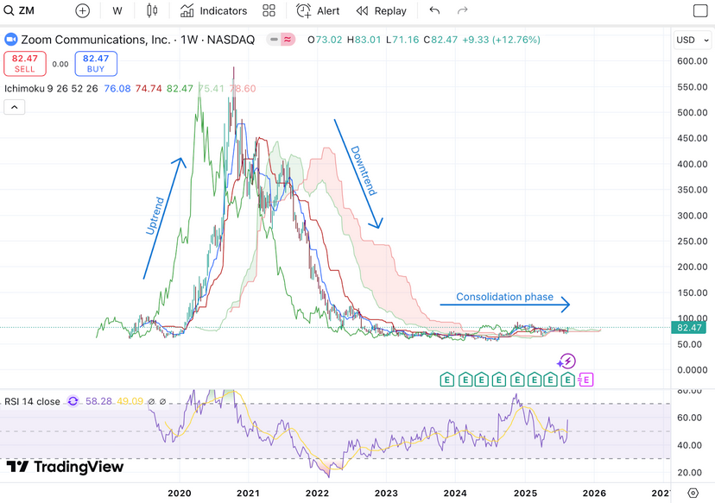The width and height of the screenshot is (715, 503).
Task: Click the last green E earnings marker
Action: pyautogui.click(x=567, y=380)
